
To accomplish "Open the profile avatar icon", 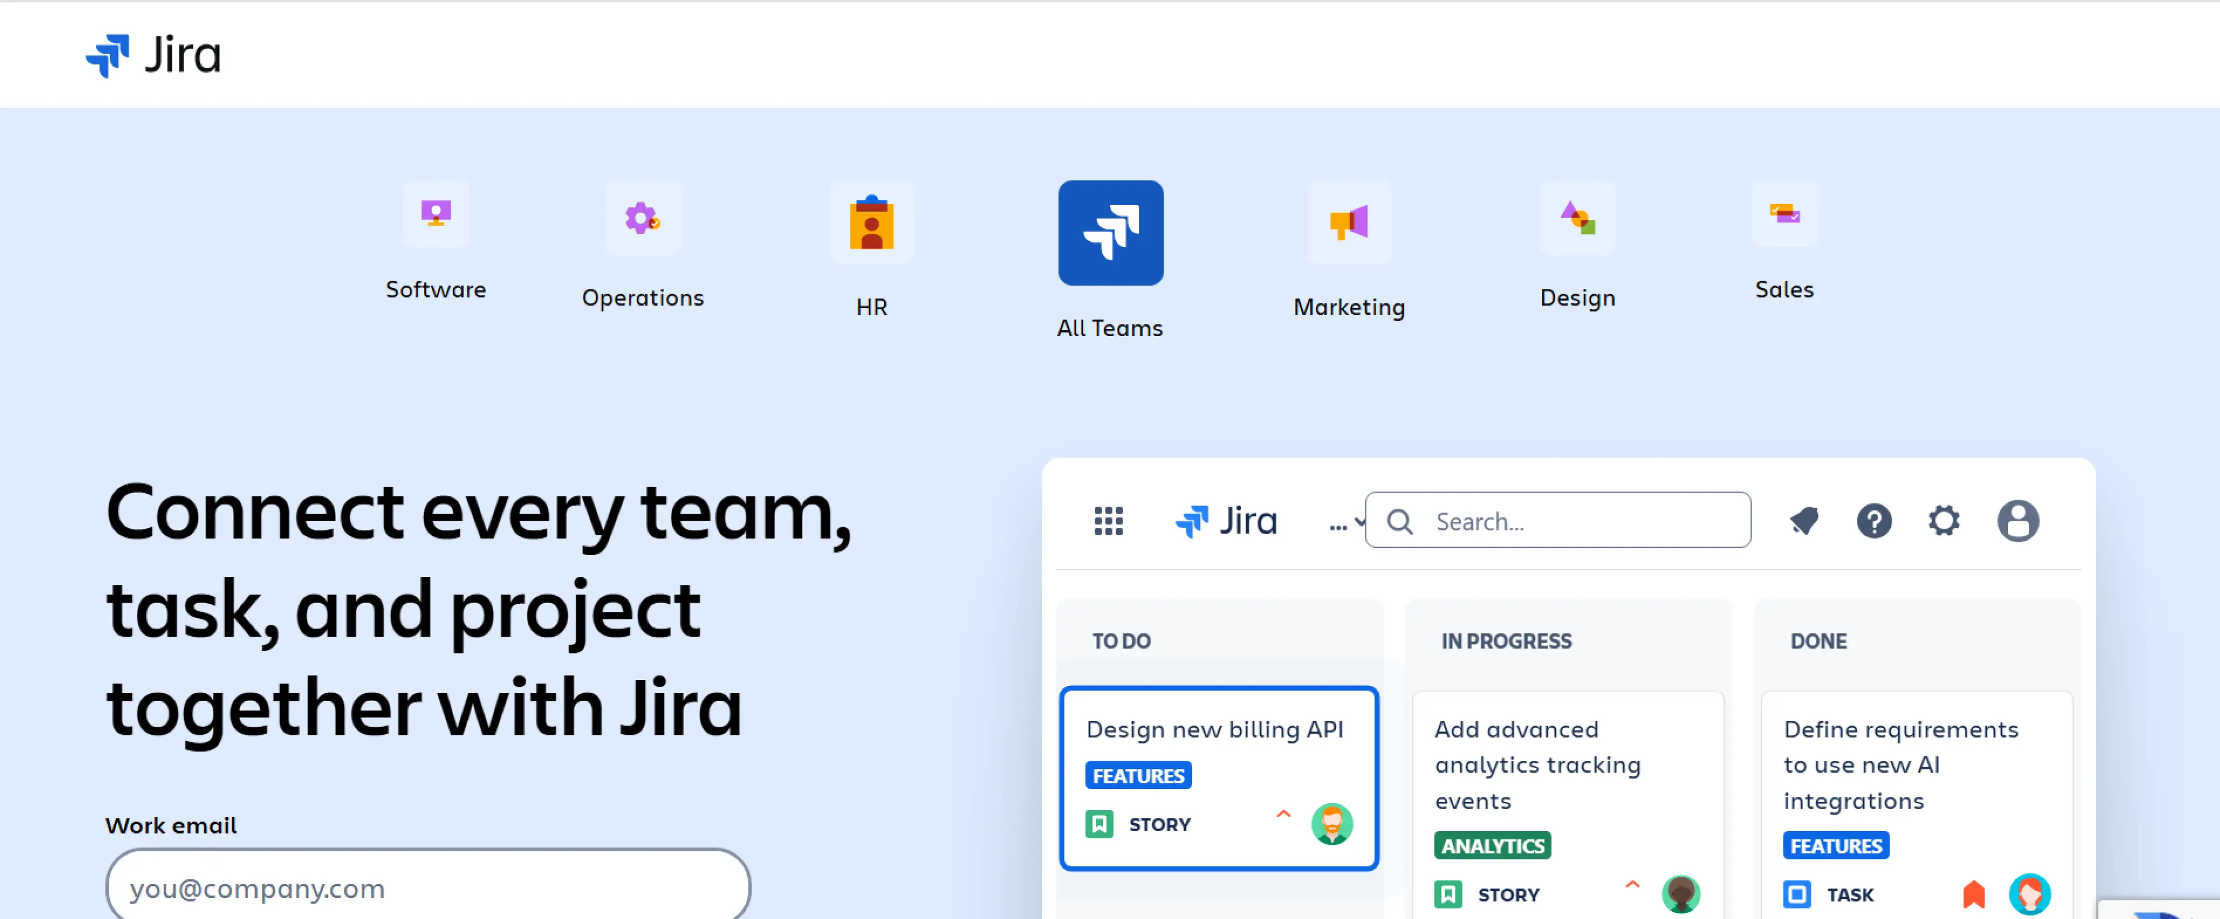I will (2018, 520).
